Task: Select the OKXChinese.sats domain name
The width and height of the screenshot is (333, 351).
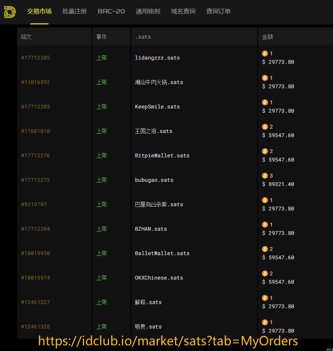Action: [x=159, y=278]
